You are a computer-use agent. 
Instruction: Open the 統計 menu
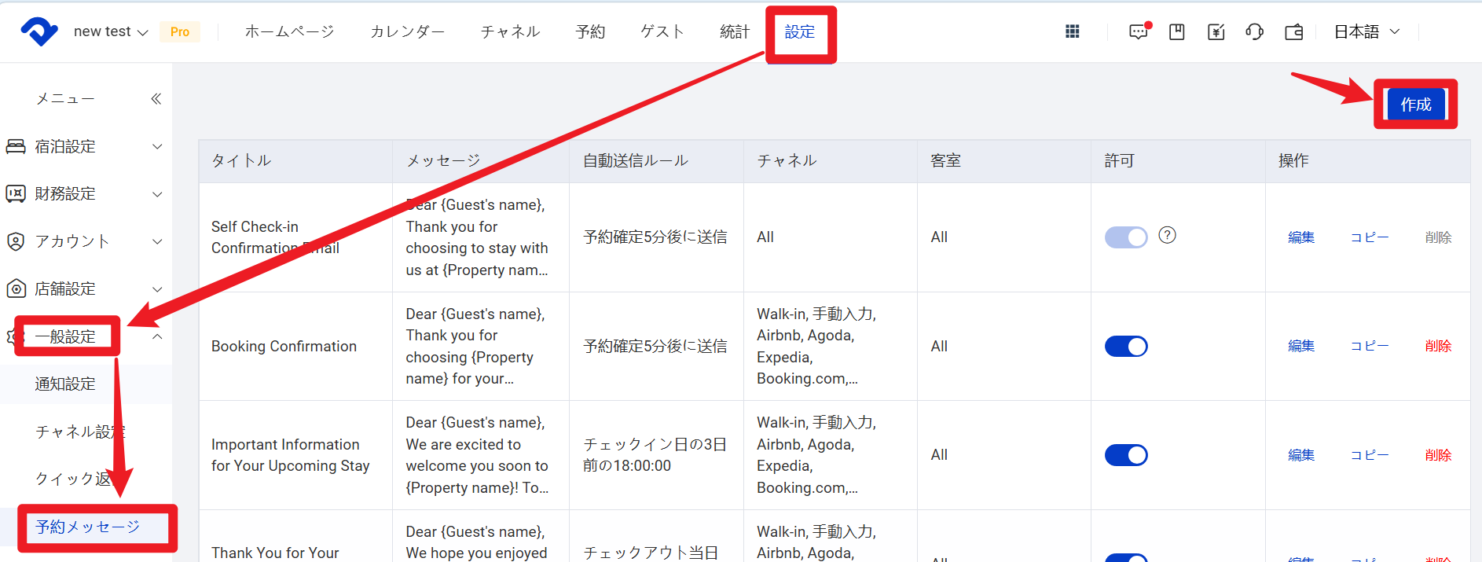(735, 31)
